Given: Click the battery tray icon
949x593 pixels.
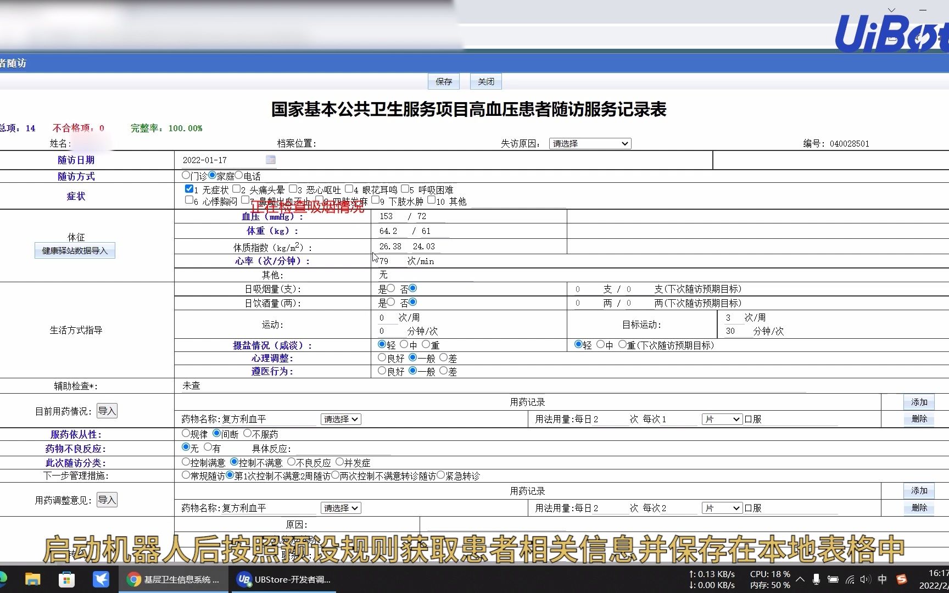Looking at the screenshot, I should [x=833, y=579].
